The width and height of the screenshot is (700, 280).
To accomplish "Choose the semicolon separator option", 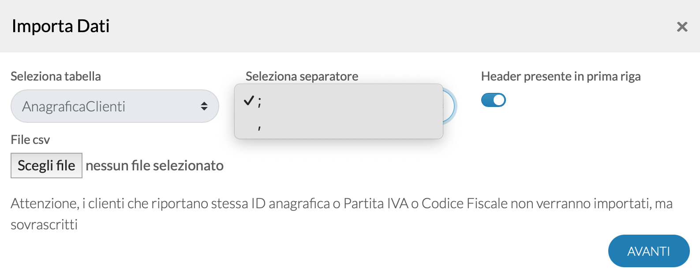I will tap(338, 102).
